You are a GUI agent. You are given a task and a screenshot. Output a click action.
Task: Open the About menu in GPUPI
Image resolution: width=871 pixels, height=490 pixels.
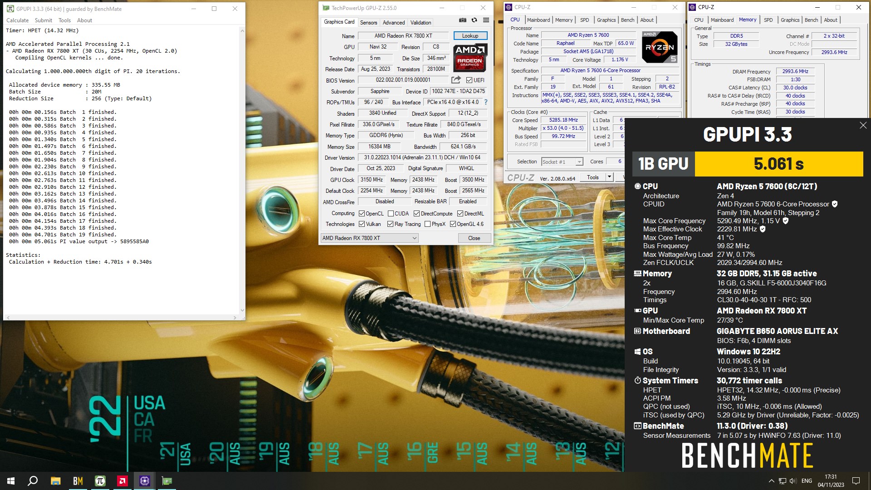84,20
